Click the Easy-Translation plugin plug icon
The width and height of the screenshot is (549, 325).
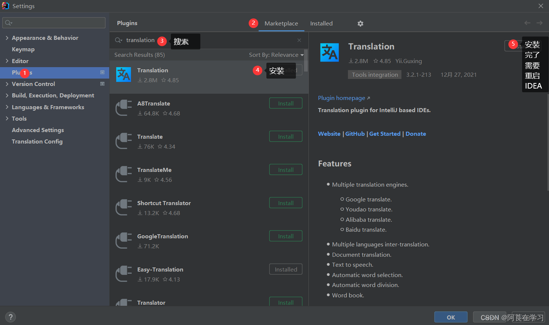click(124, 274)
